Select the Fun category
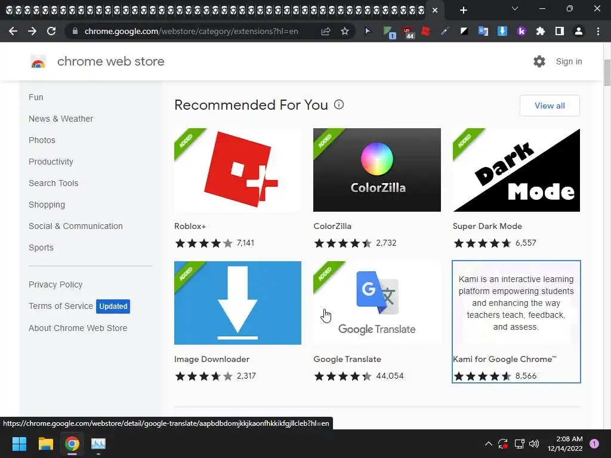This screenshot has height=458, width=611. pos(36,97)
